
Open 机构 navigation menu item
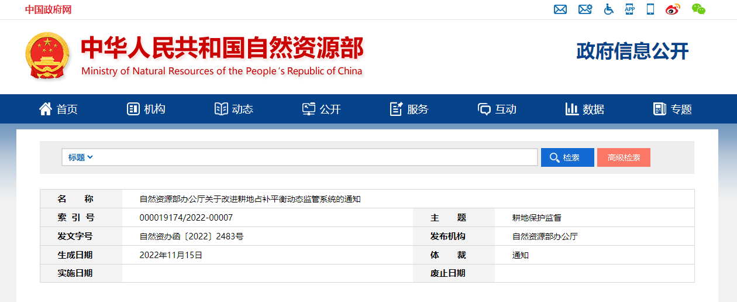pyautogui.click(x=154, y=109)
